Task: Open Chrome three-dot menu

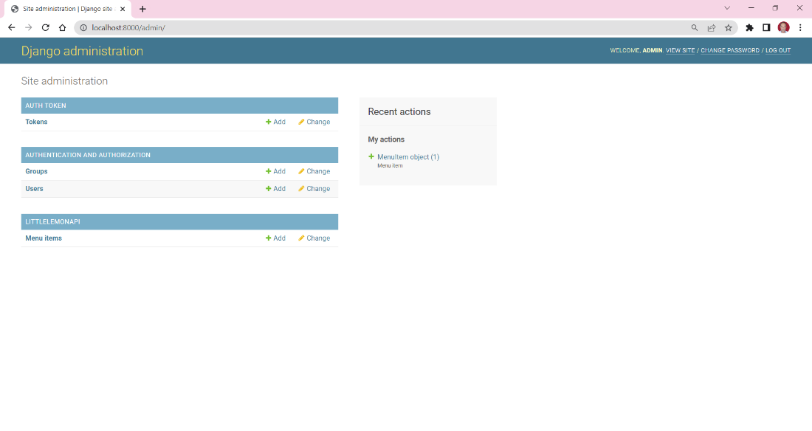Action: click(800, 27)
